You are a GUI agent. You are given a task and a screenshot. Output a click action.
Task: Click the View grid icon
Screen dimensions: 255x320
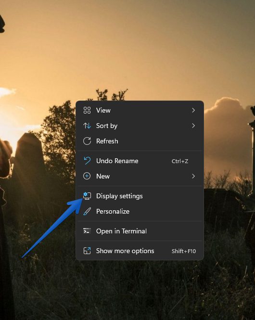87,110
